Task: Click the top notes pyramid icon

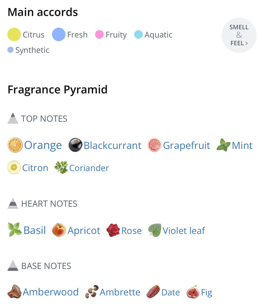Action: [x=13, y=118]
